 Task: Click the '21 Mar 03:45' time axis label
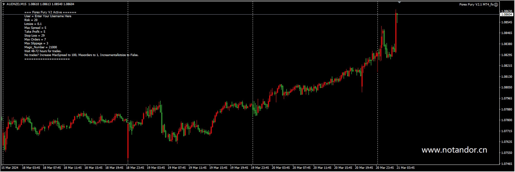coord(405,168)
